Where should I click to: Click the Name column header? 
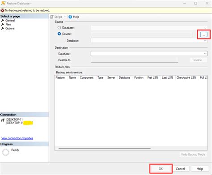(x=72, y=77)
